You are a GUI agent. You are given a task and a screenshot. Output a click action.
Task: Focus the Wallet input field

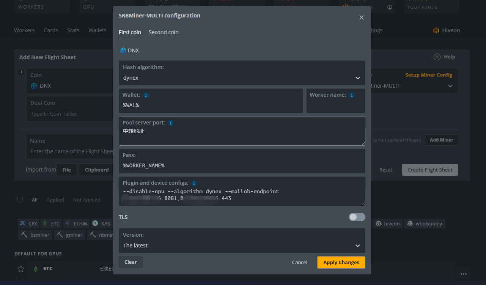pos(211,101)
